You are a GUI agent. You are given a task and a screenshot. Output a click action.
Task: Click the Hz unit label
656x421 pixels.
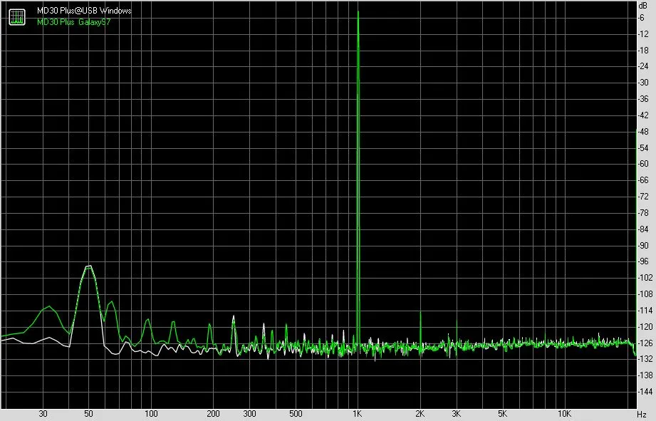coord(642,415)
